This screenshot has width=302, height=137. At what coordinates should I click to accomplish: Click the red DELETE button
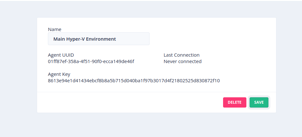pos(235,102)
